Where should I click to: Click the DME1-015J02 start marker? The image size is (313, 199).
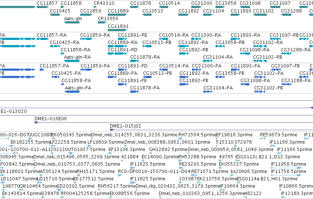pos(112,130)
